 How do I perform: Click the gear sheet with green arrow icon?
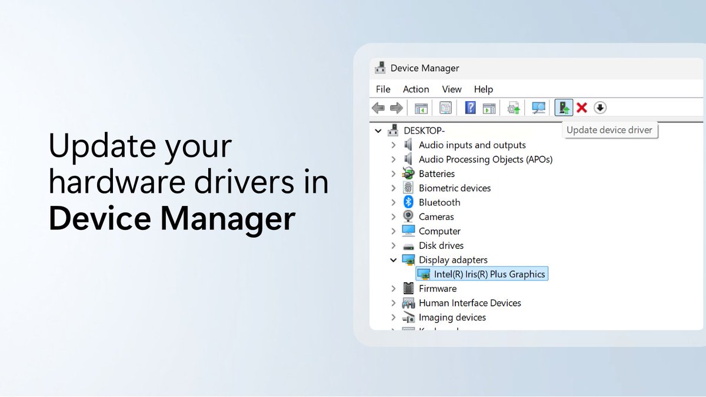pos(514,108)
